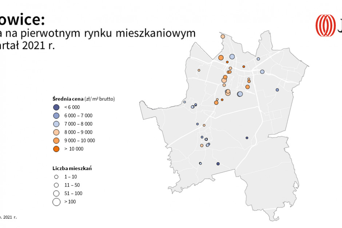This screenshot has width=342, height=228.
Task: Click the '1 – 10' size legend circle
Action: pyautogui.click(x=56, y=177)
